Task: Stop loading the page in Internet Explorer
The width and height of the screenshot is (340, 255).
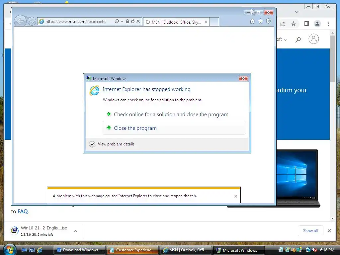Action: (138, 21)
